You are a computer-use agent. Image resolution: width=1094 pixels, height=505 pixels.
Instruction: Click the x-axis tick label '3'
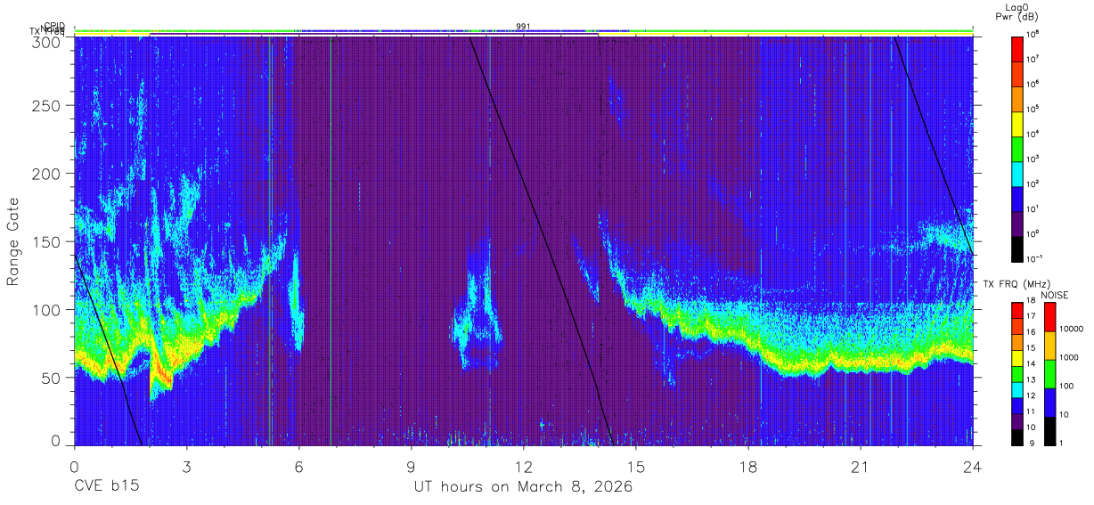pos(187,467)
